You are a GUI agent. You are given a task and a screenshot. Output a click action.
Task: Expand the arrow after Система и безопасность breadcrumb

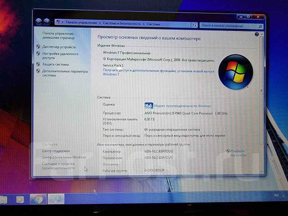(144, 23)
